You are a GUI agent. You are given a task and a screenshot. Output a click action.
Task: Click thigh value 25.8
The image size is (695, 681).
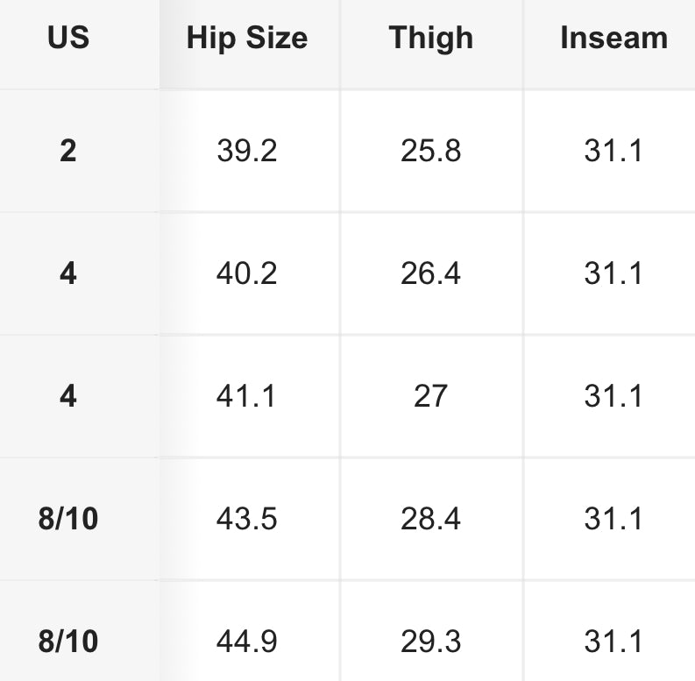pyautogui.click(x=430, y=151)
